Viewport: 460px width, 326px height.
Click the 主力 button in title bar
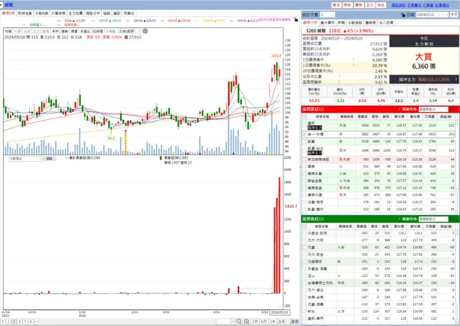coord(370,5)
